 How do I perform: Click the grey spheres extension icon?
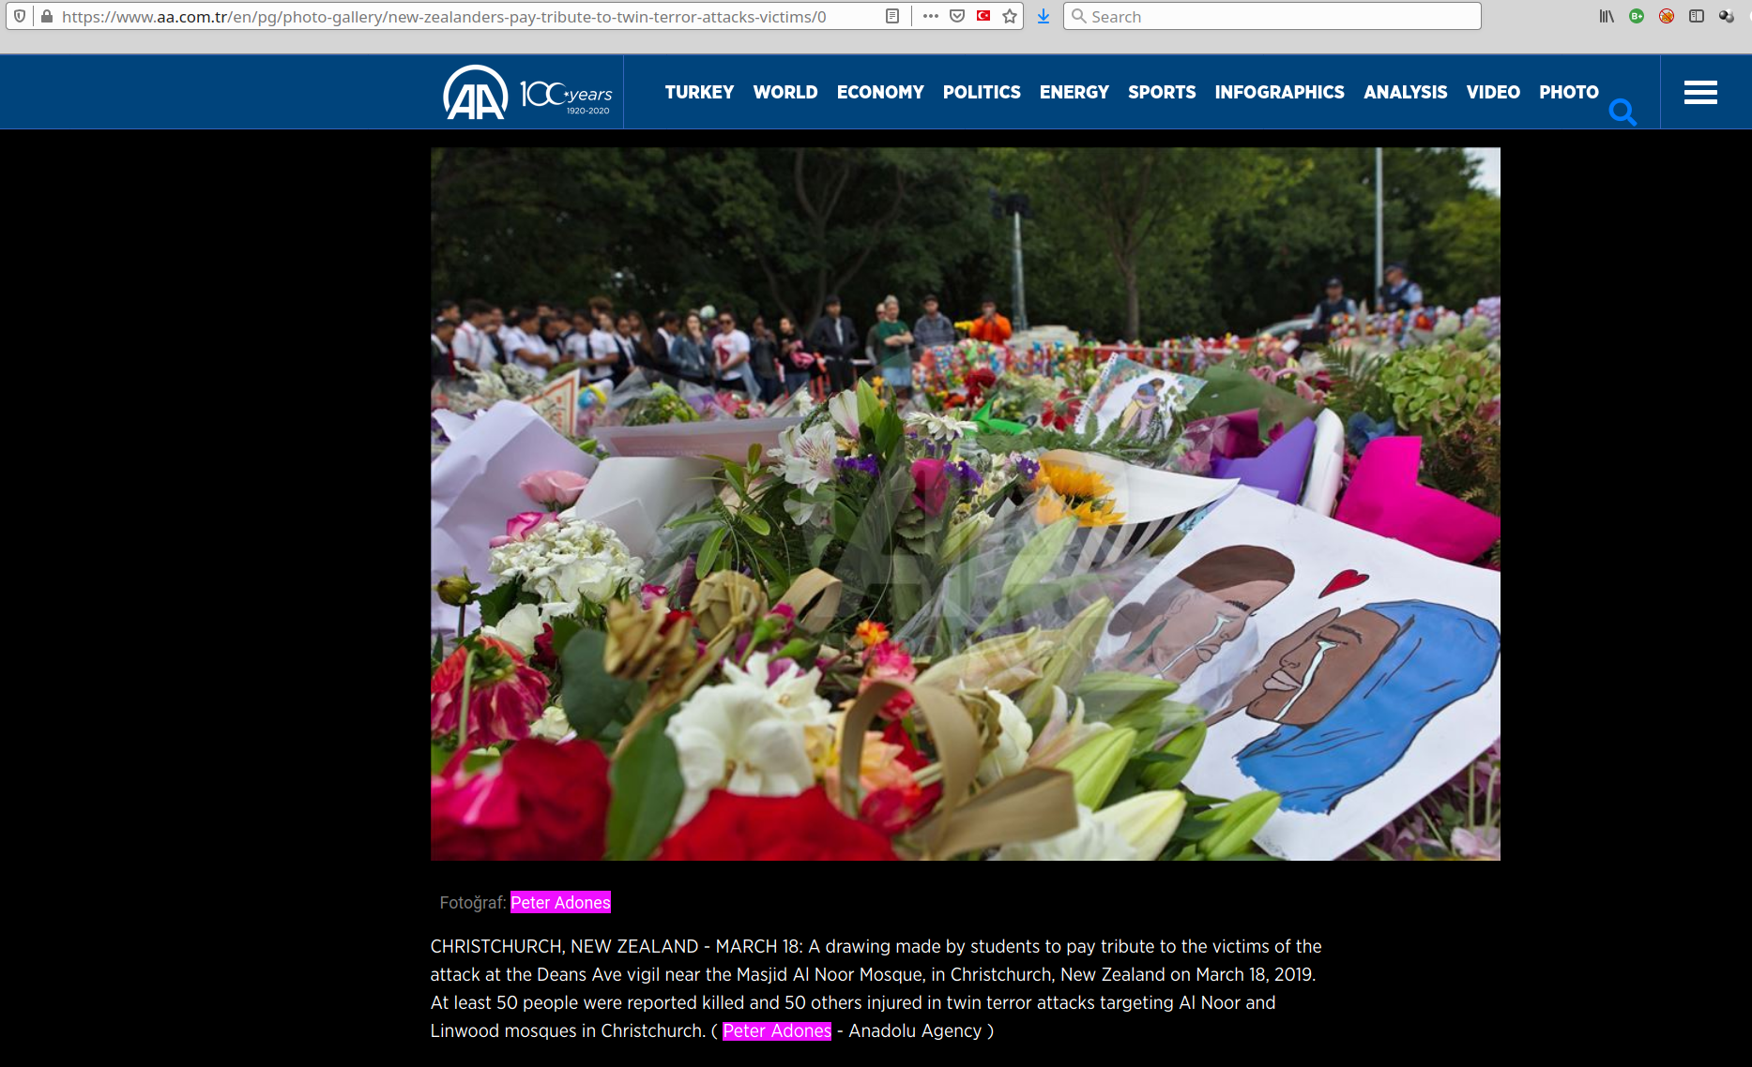[x=1727, y=16]
